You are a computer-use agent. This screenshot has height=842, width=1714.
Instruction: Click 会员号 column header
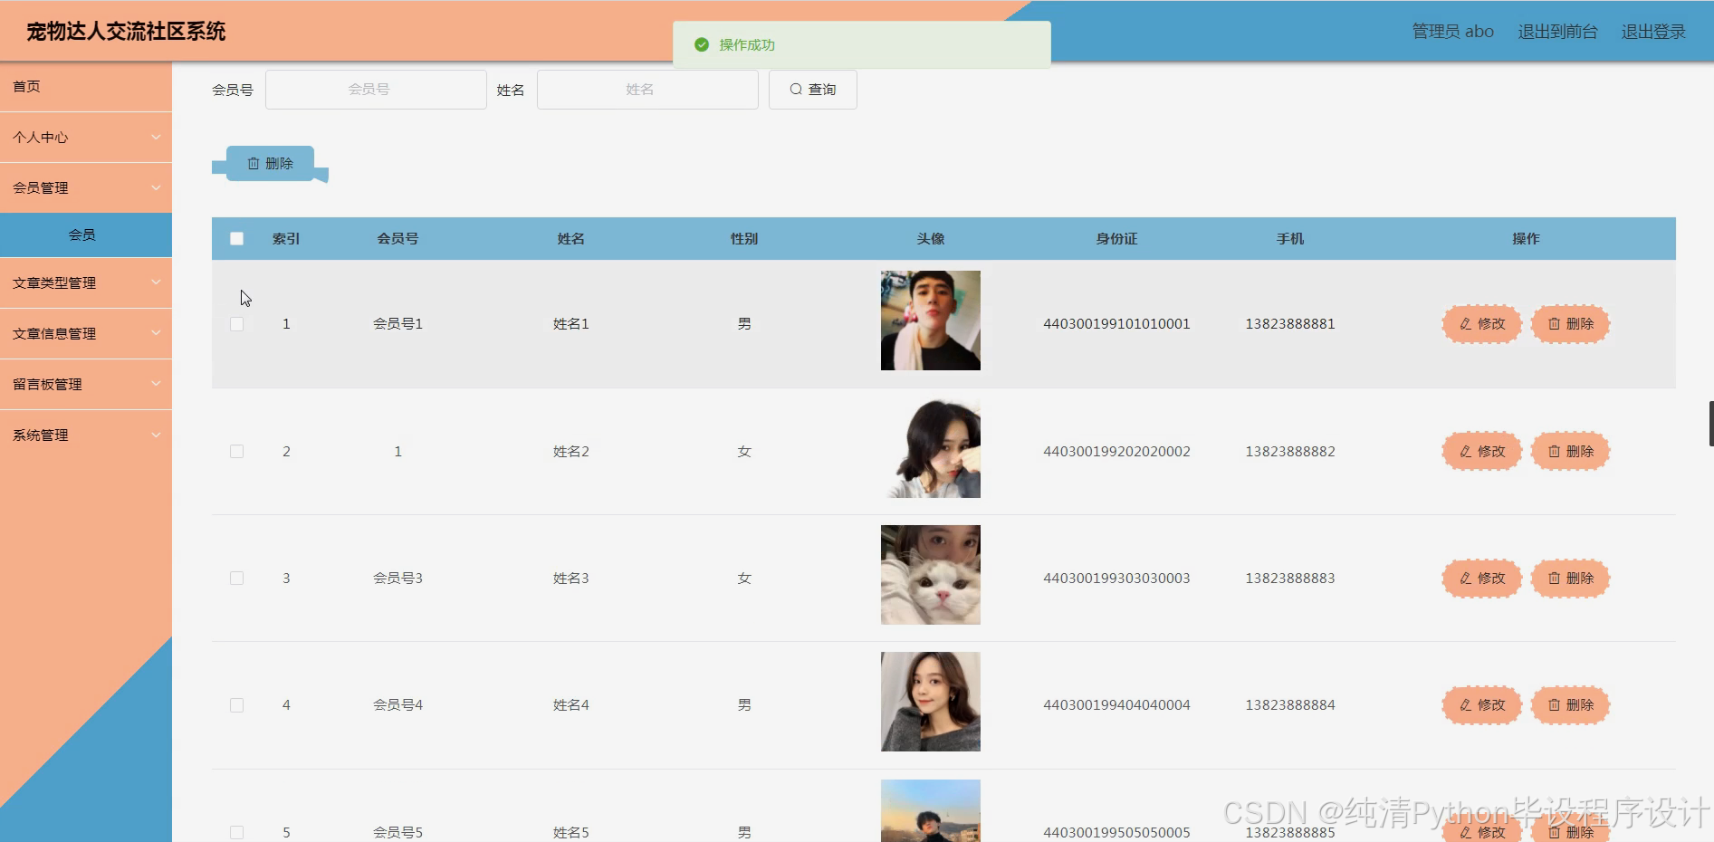coord(397,239)
